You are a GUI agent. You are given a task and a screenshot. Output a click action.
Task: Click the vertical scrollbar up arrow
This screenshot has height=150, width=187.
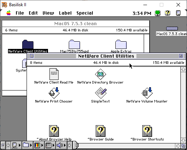(x=183, y=69)
